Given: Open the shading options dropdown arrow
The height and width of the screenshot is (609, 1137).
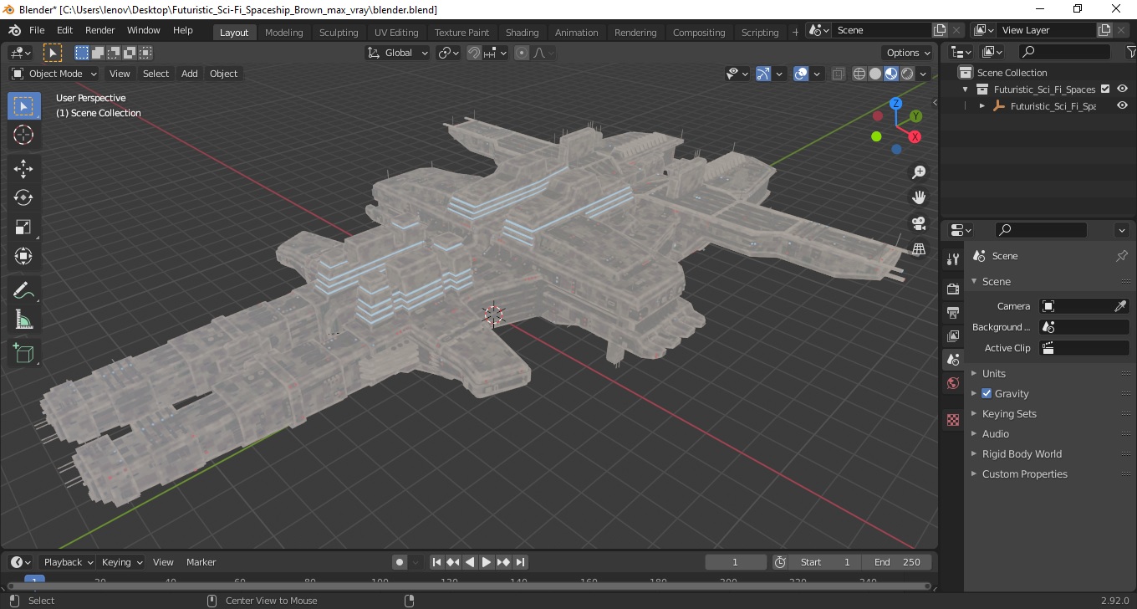Looking at the screenshot, I should pyautogui.click(x=923, y=74).
